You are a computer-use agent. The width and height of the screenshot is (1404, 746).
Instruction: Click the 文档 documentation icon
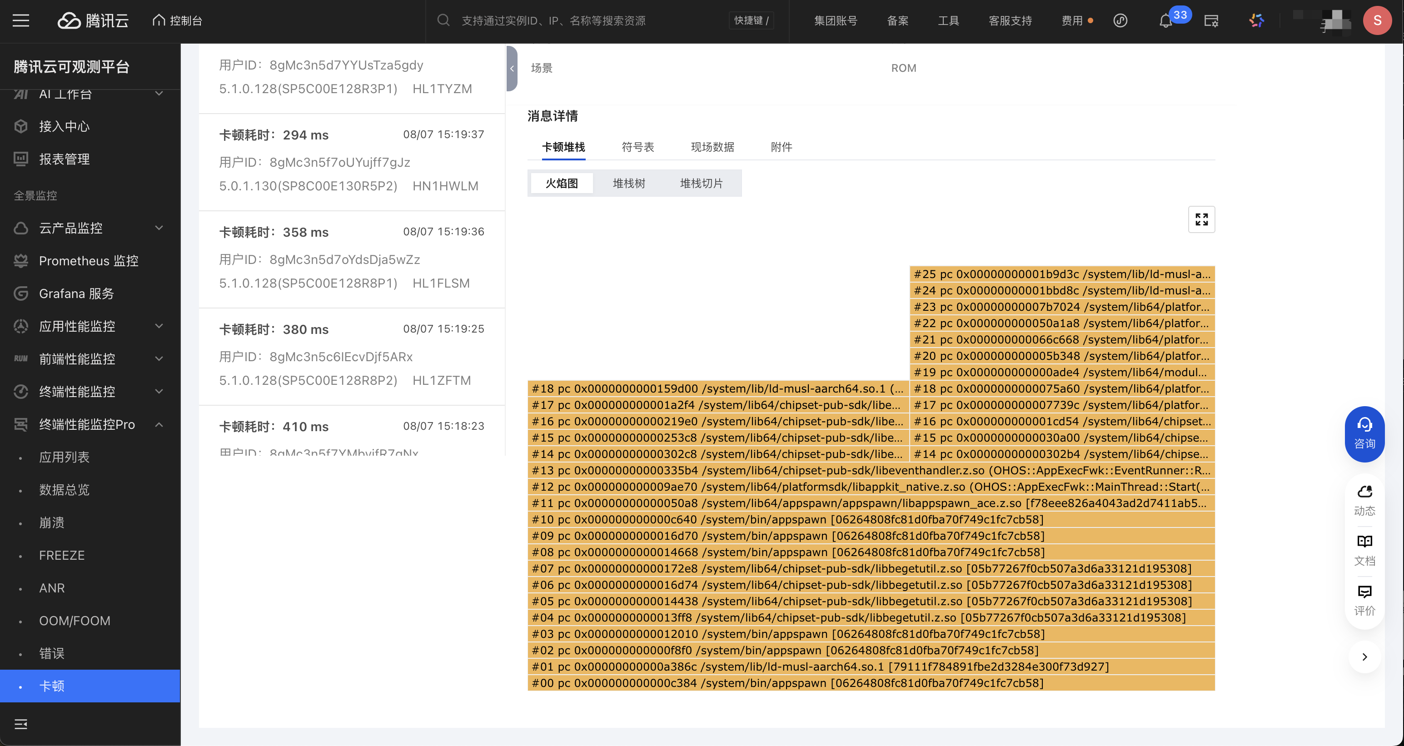pos(1364,549)
